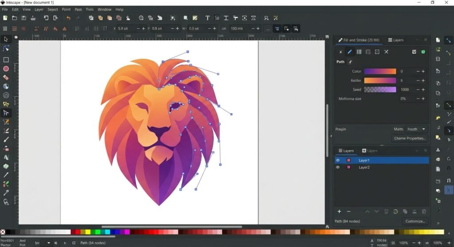The height and width of the screenshot is (247, 454).
Task: Click the Export icon in the toolbar
Action: pos(55,18)
